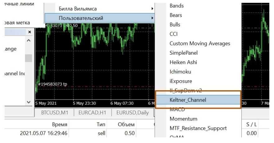The height and width of the screenshot is (143, 274).
Task: Add the Momentum indicator
Action: click(x=183, y=119)
